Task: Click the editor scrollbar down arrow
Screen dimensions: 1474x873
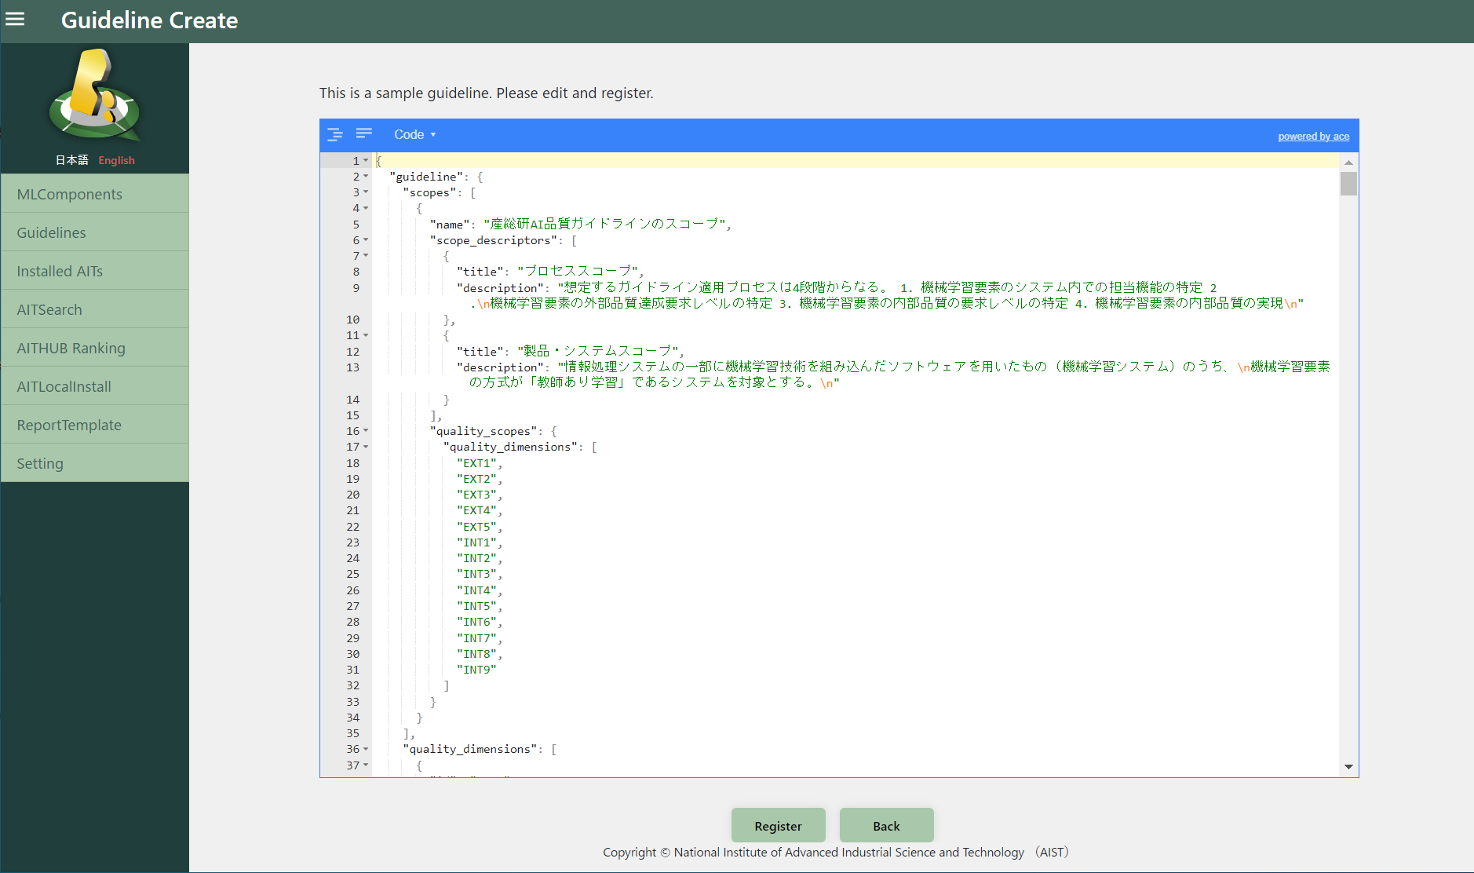Action: click(x=1348, y=767)
